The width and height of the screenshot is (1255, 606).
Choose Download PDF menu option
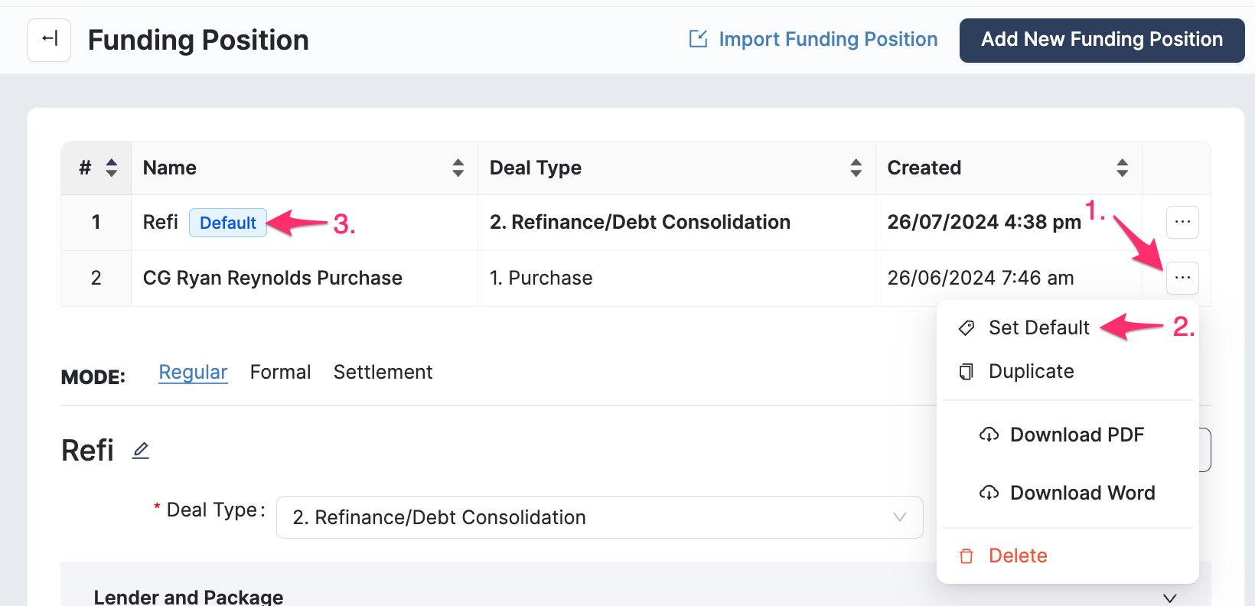tap(1076, 435)
